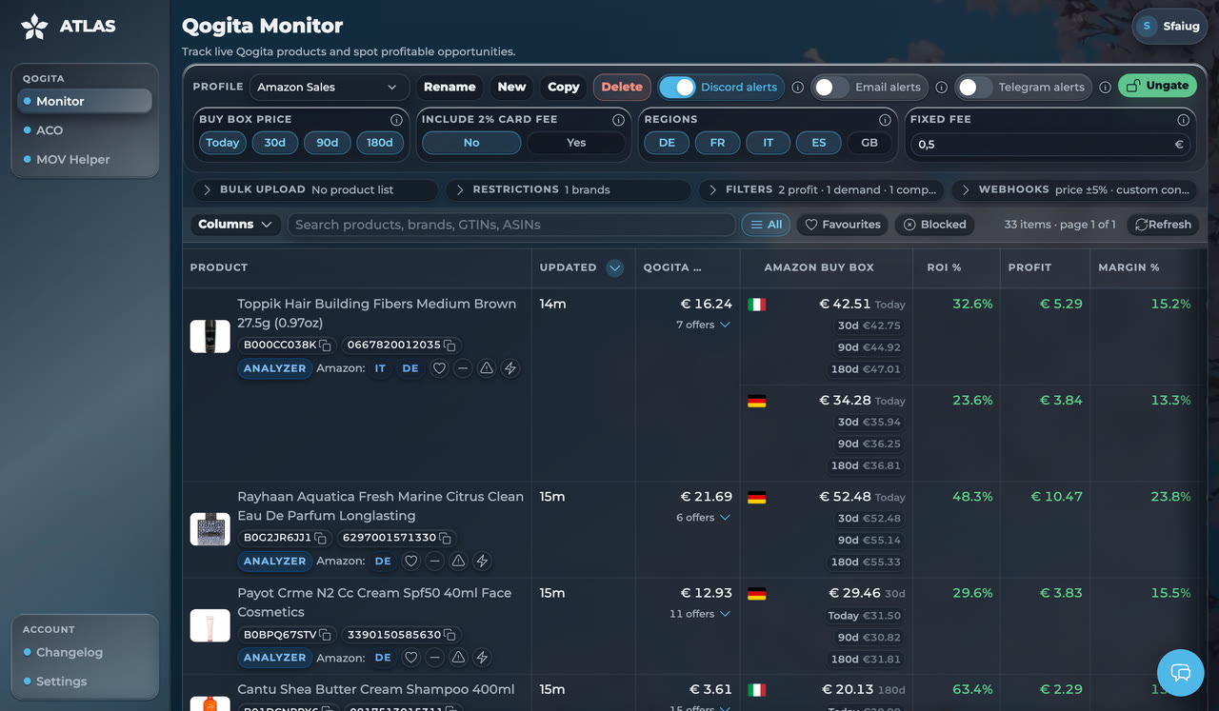Toggle the IT region
Viewport: 1219px width, 711px height.
(768, 143)
